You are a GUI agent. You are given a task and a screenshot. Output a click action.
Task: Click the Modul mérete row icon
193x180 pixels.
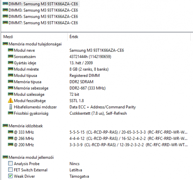point(10,69)
